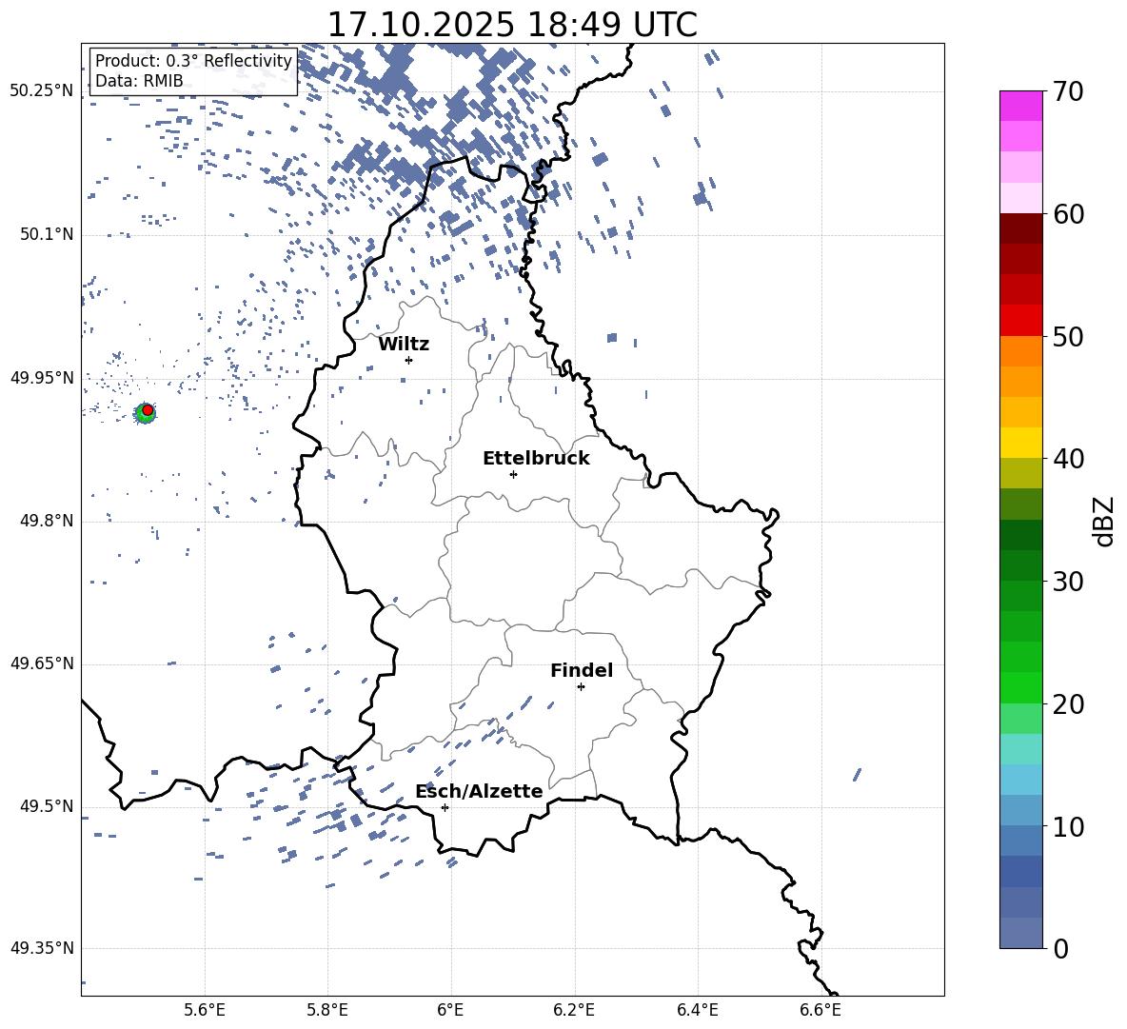Click the 49.8°N latitude label

[47, 521]
